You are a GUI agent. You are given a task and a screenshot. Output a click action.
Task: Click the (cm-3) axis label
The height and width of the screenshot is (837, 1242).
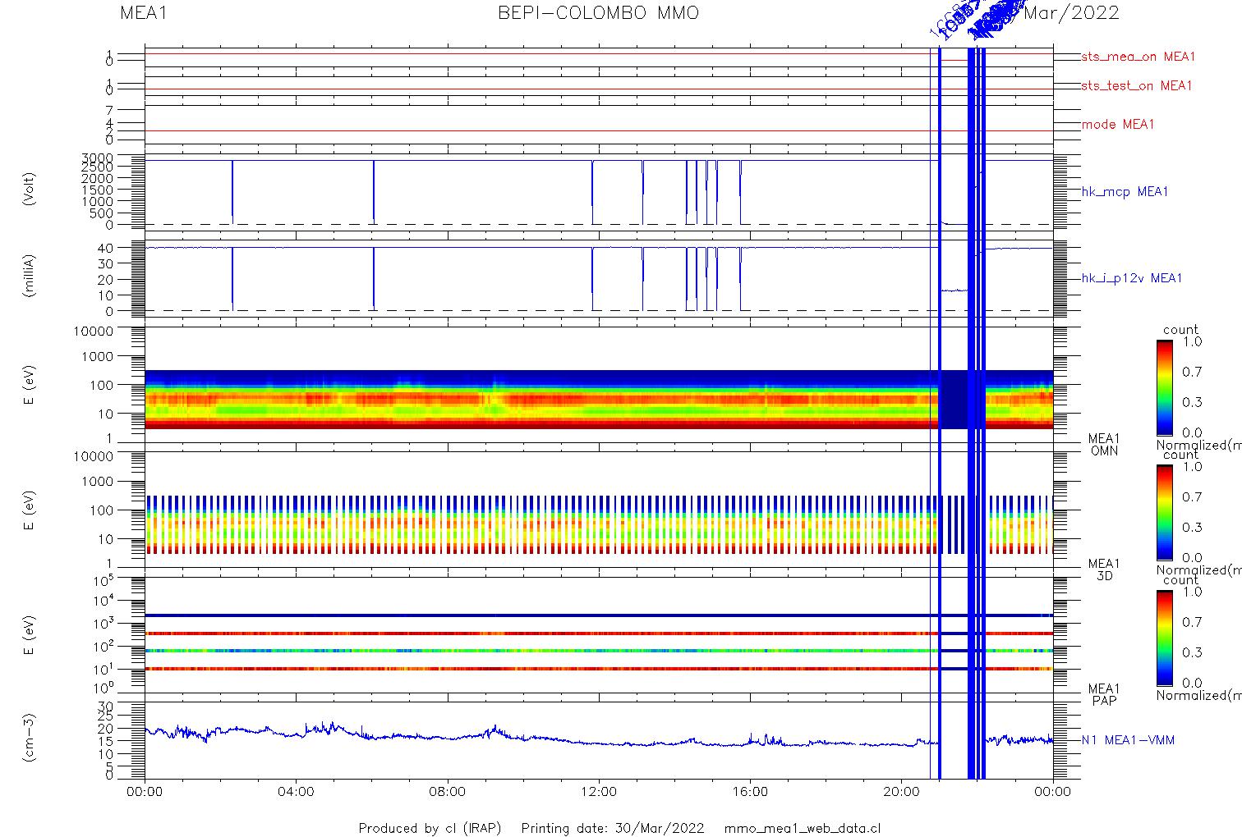click(30, 738)
